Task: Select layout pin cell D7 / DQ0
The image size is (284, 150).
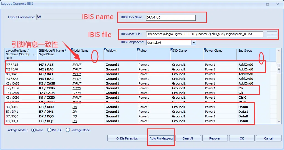Action: [x=21, y=116]
